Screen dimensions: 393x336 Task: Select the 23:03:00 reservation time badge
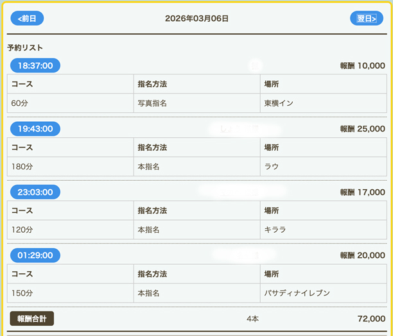click(x=35, y=192)
